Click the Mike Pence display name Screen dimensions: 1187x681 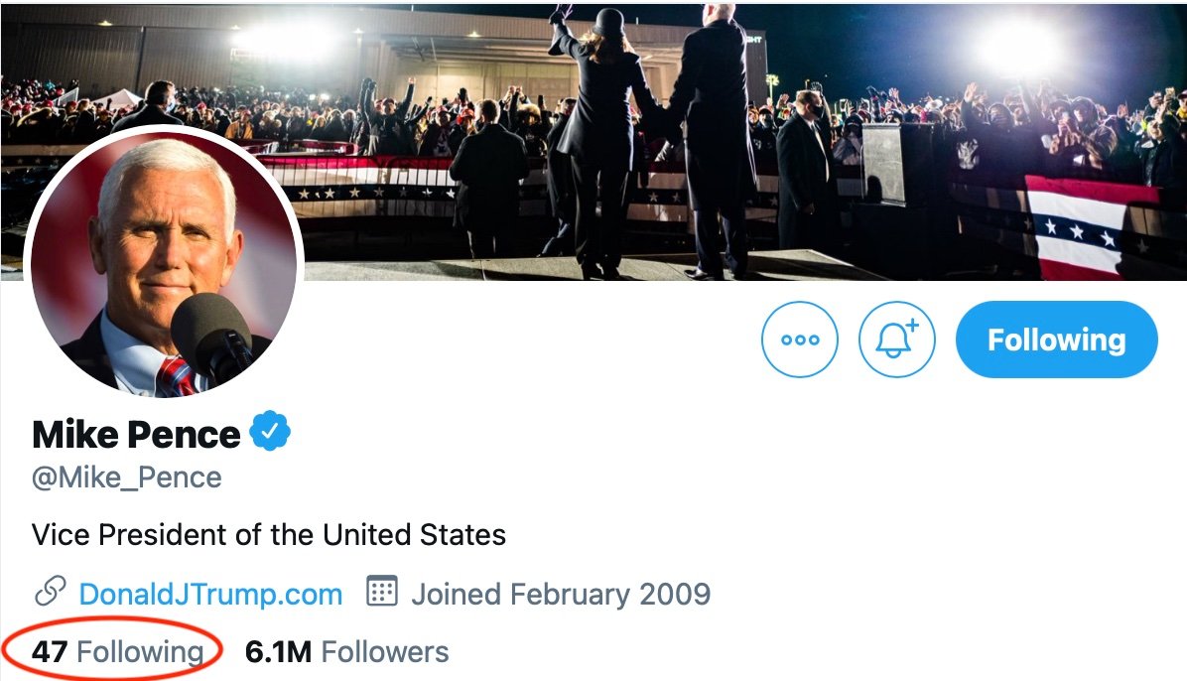[136, 434]
